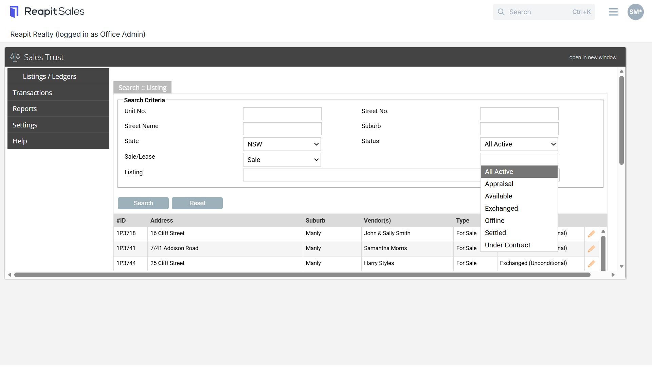Screen dimensions: 652x367
Task: Click the horizontal scrollbar of the panel
Action: 302,275
